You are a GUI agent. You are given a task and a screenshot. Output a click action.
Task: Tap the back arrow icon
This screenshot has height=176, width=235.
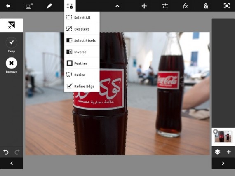[x=8, y=6]
